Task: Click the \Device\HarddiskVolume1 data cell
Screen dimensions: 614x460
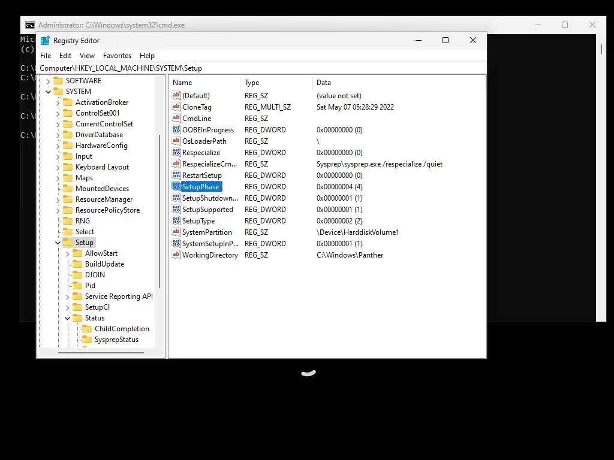Action: tap(357, 232)
